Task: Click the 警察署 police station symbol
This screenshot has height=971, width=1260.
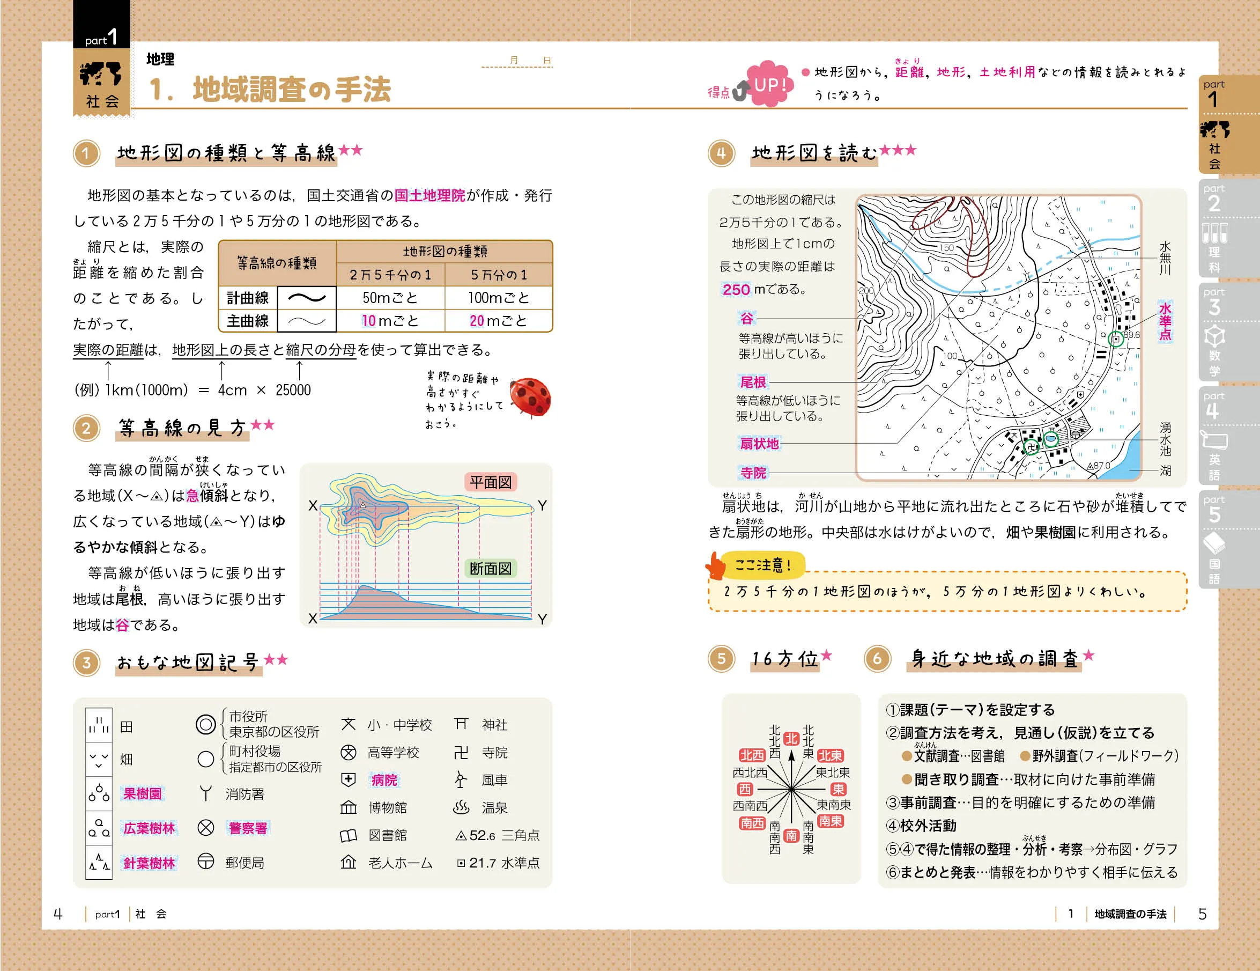Action: pyautogui.click(x=205, y=828)
